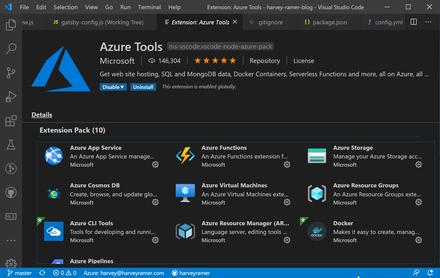
Task: Open the License link
Action: coord(304,61)
